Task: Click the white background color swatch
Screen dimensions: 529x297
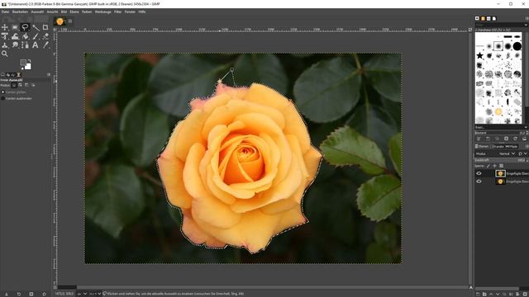Action: pyautogui.click(x=28, y=66)
